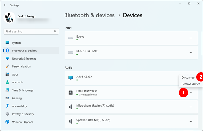Click the Time & language globe icon
The height and width of the screenshot is (131, 203).
pyautogui.click(x=8, y=90)
